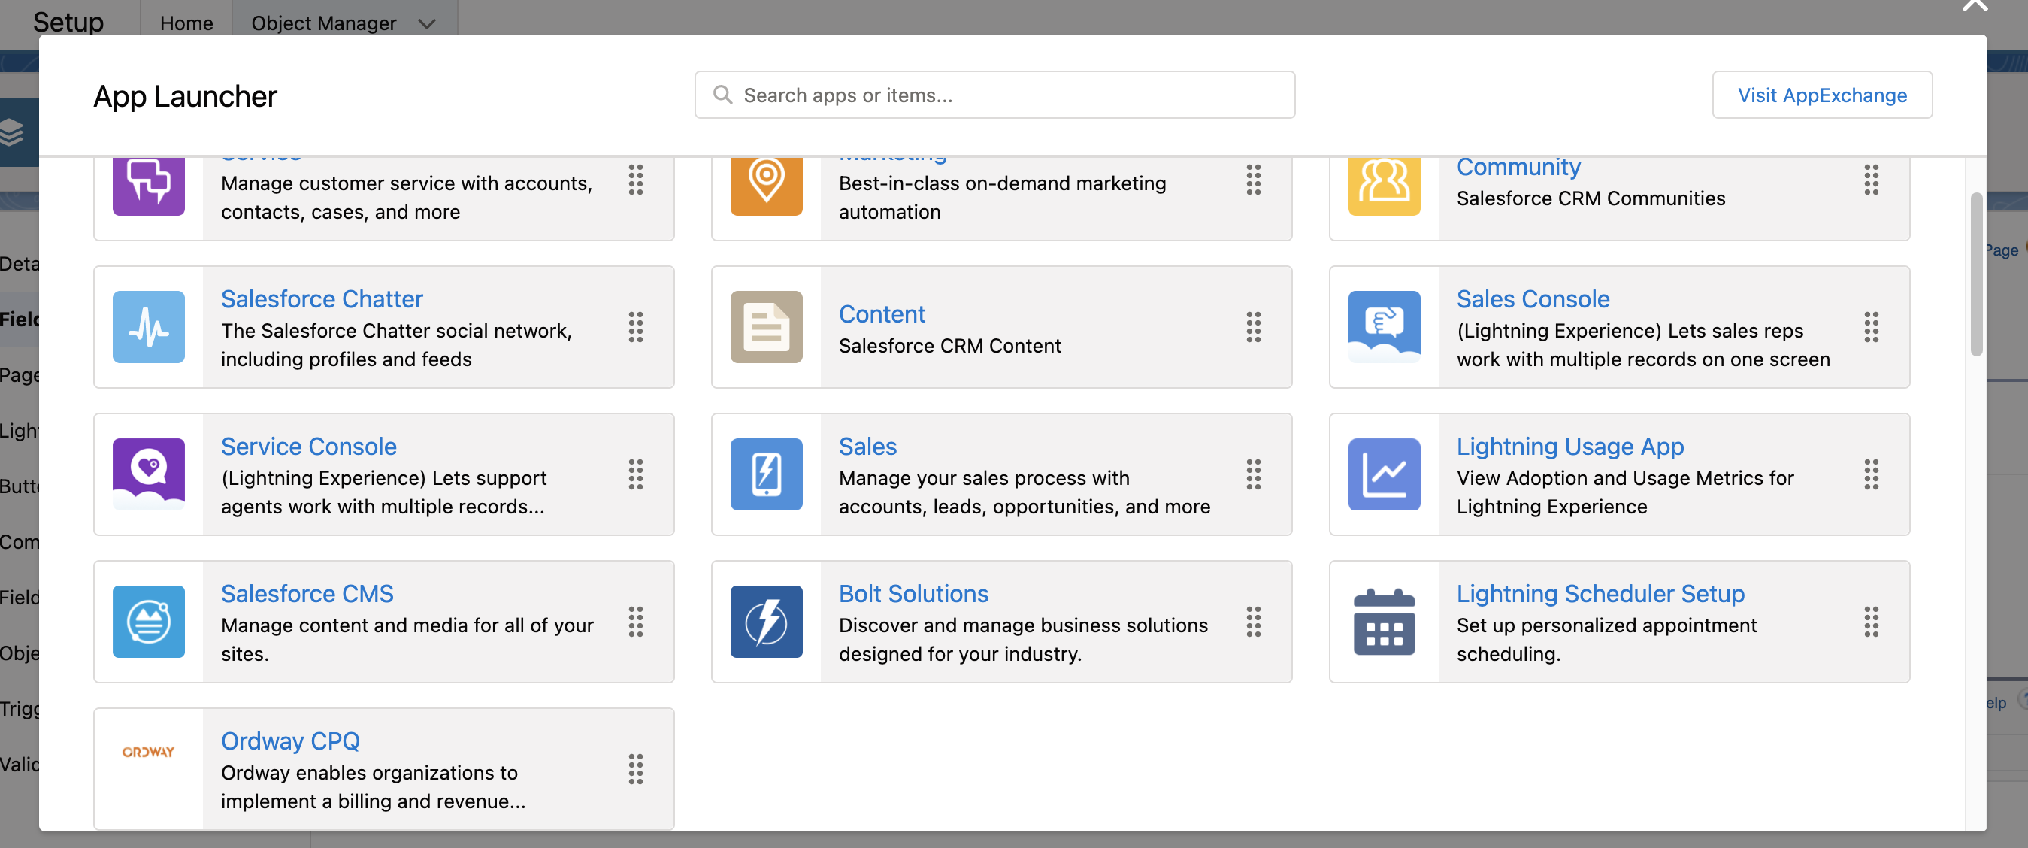Click the Search apps or items field
This screenshot has width=2028, height=848.
[994, 95]
